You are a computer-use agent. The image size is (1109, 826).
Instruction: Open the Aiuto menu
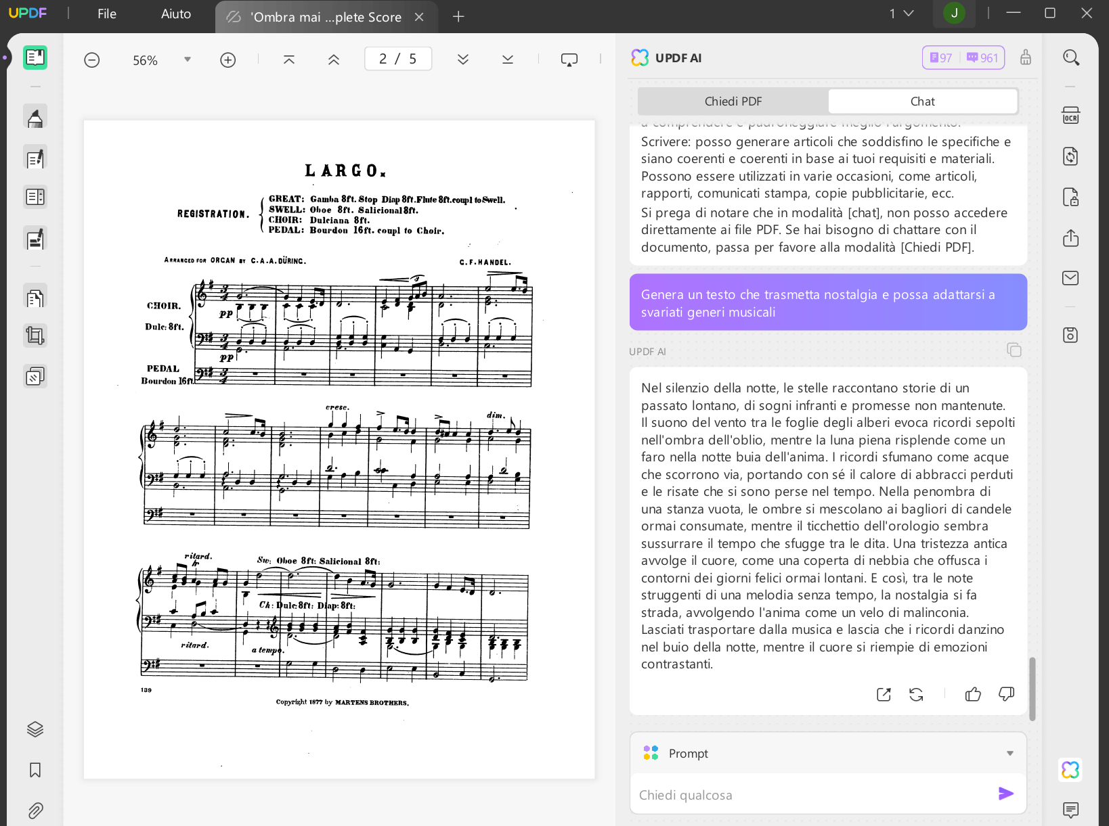(176, 14)
